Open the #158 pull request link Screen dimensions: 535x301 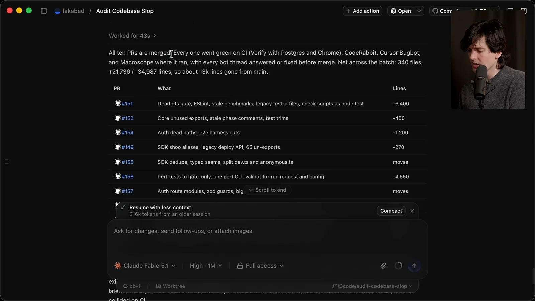coord(127,177)
